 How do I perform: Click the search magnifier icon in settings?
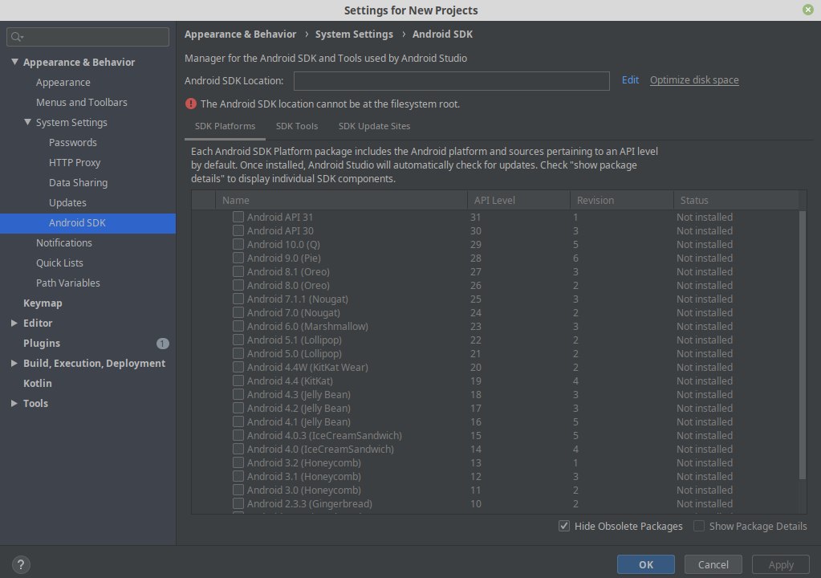[17, 37]
